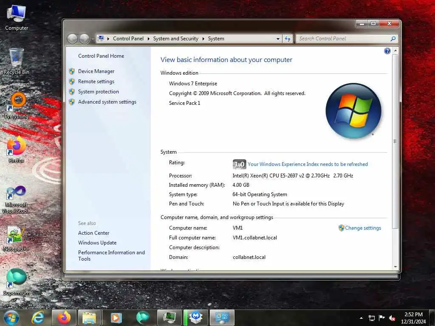Click the muted volume tray icon
Viewport: 435px width, 326px height.
point(392,318)
